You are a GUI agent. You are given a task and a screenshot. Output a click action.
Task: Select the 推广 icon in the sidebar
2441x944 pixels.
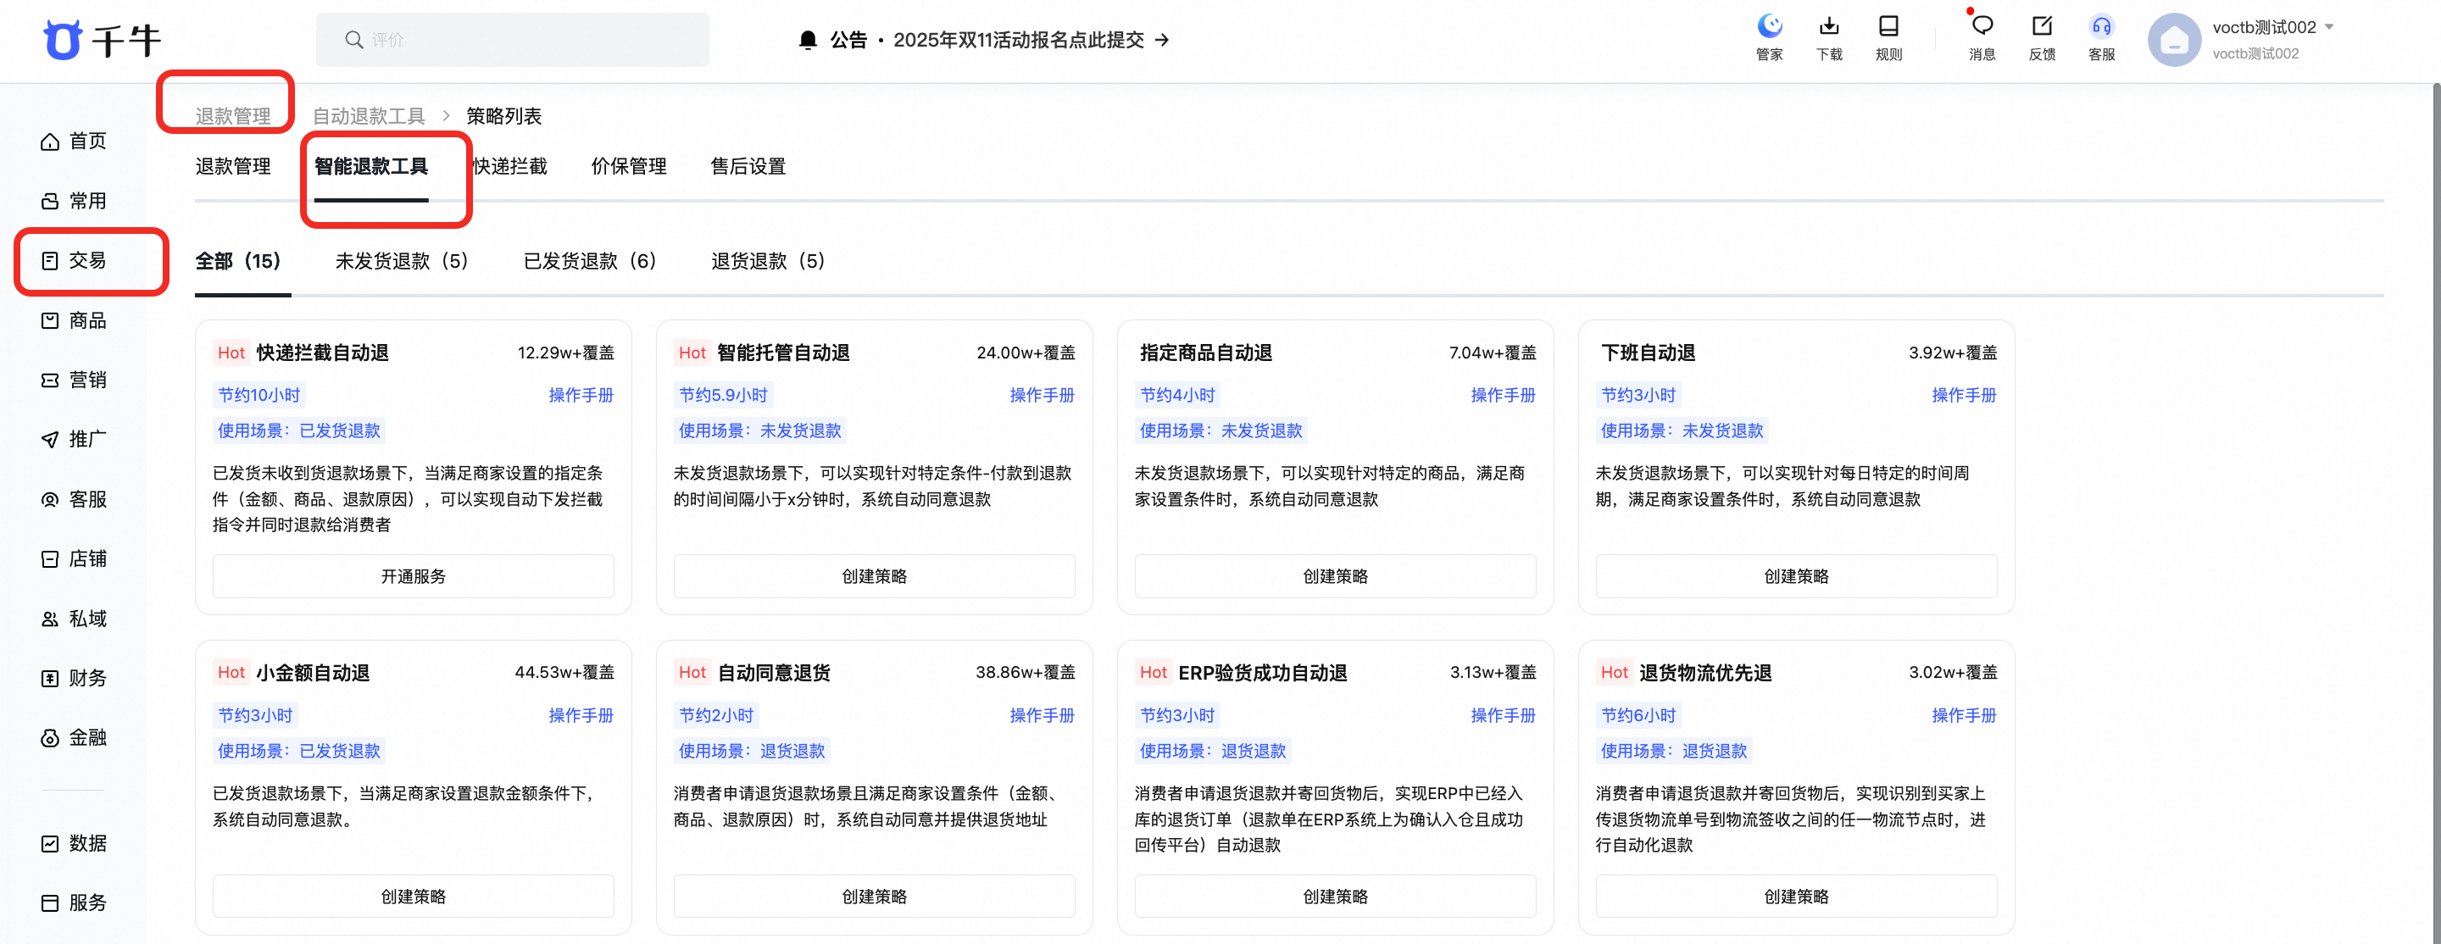point(86,439)
